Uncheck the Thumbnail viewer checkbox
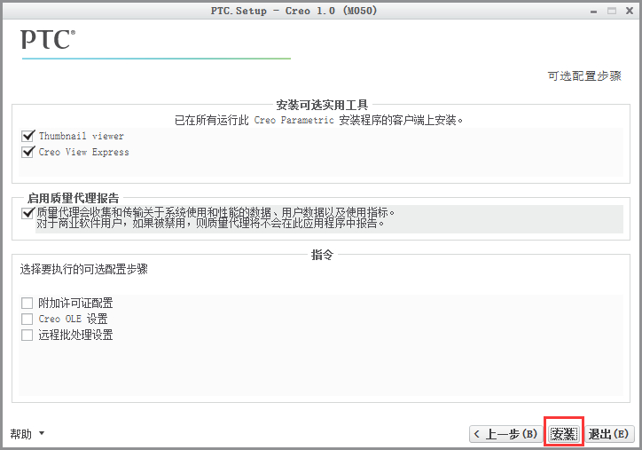642x450 pixels. click(27, 137)
